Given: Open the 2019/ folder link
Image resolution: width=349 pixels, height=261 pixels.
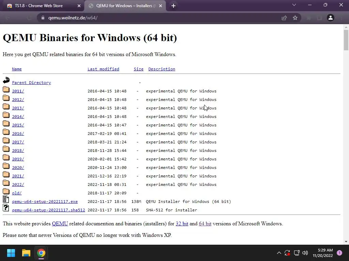Looking at the screenshot, I should pyautogui.click(x=18, y=159).
